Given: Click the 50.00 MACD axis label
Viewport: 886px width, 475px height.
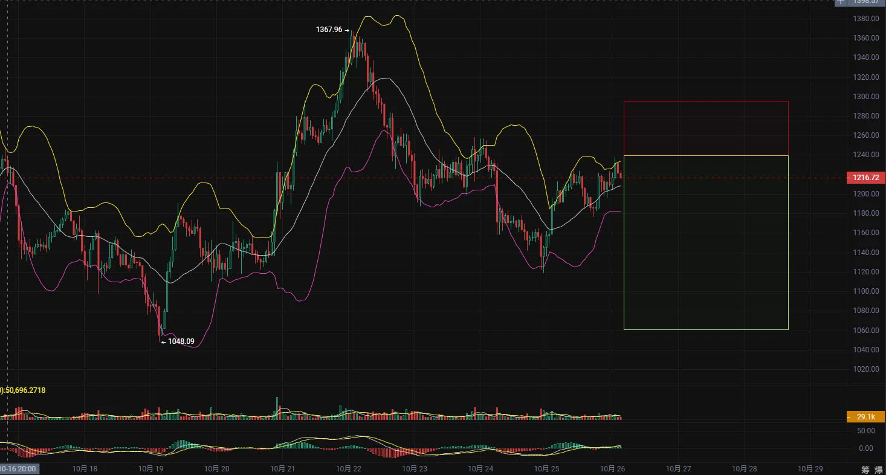Looking at the screenshot, I should tap(866, 431).
